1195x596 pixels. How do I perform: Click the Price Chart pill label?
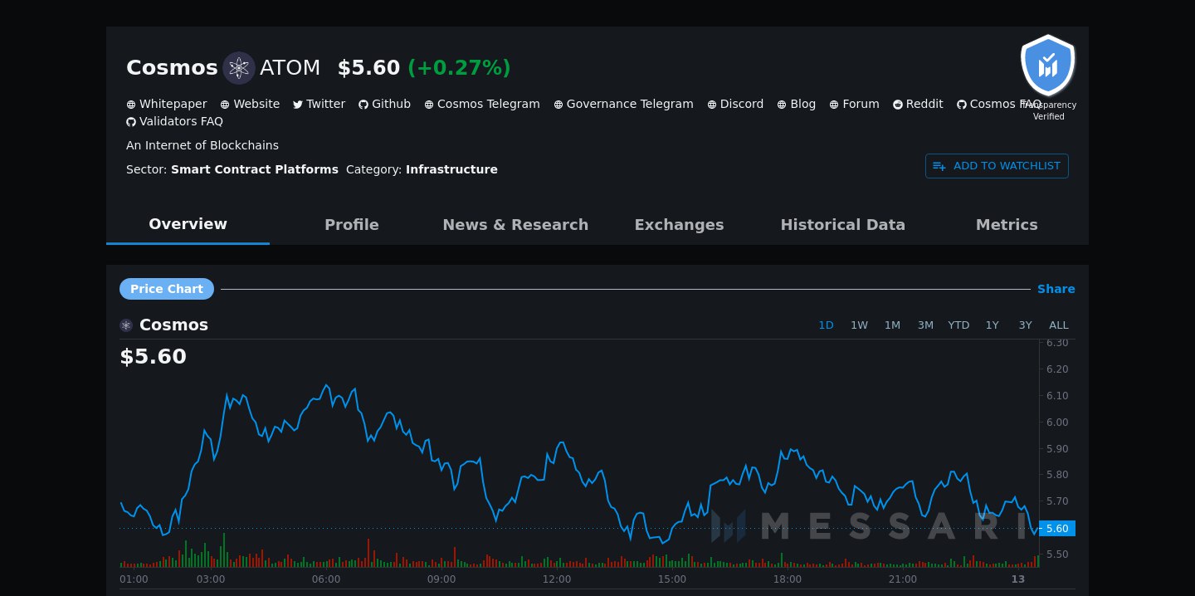click(x=167, y=289)
